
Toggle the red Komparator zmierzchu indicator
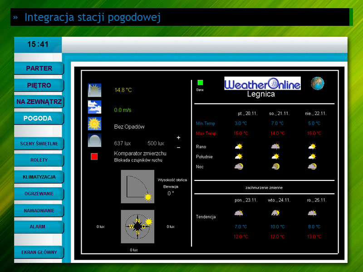coord(94,156)
